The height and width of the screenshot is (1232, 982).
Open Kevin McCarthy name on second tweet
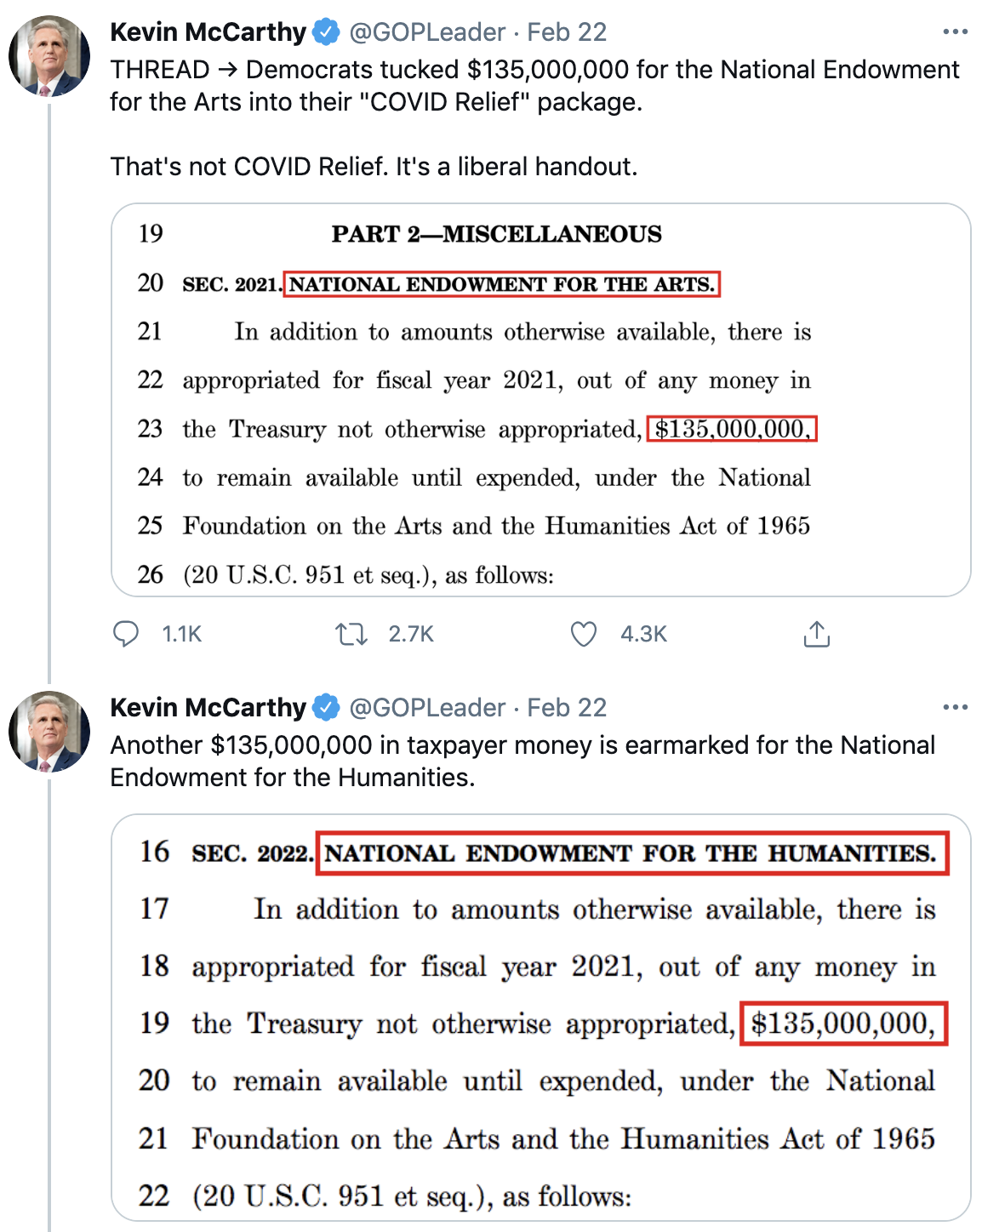208,707
